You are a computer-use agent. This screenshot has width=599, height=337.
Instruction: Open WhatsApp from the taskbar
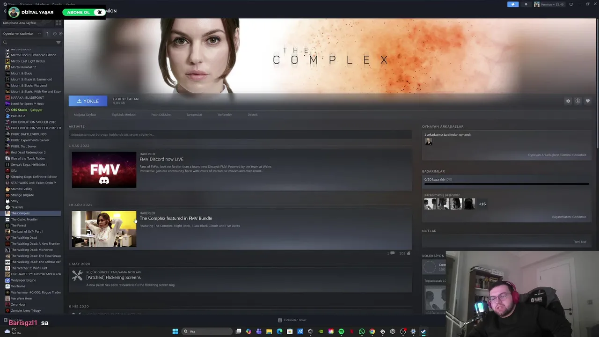tap(362, 331)
